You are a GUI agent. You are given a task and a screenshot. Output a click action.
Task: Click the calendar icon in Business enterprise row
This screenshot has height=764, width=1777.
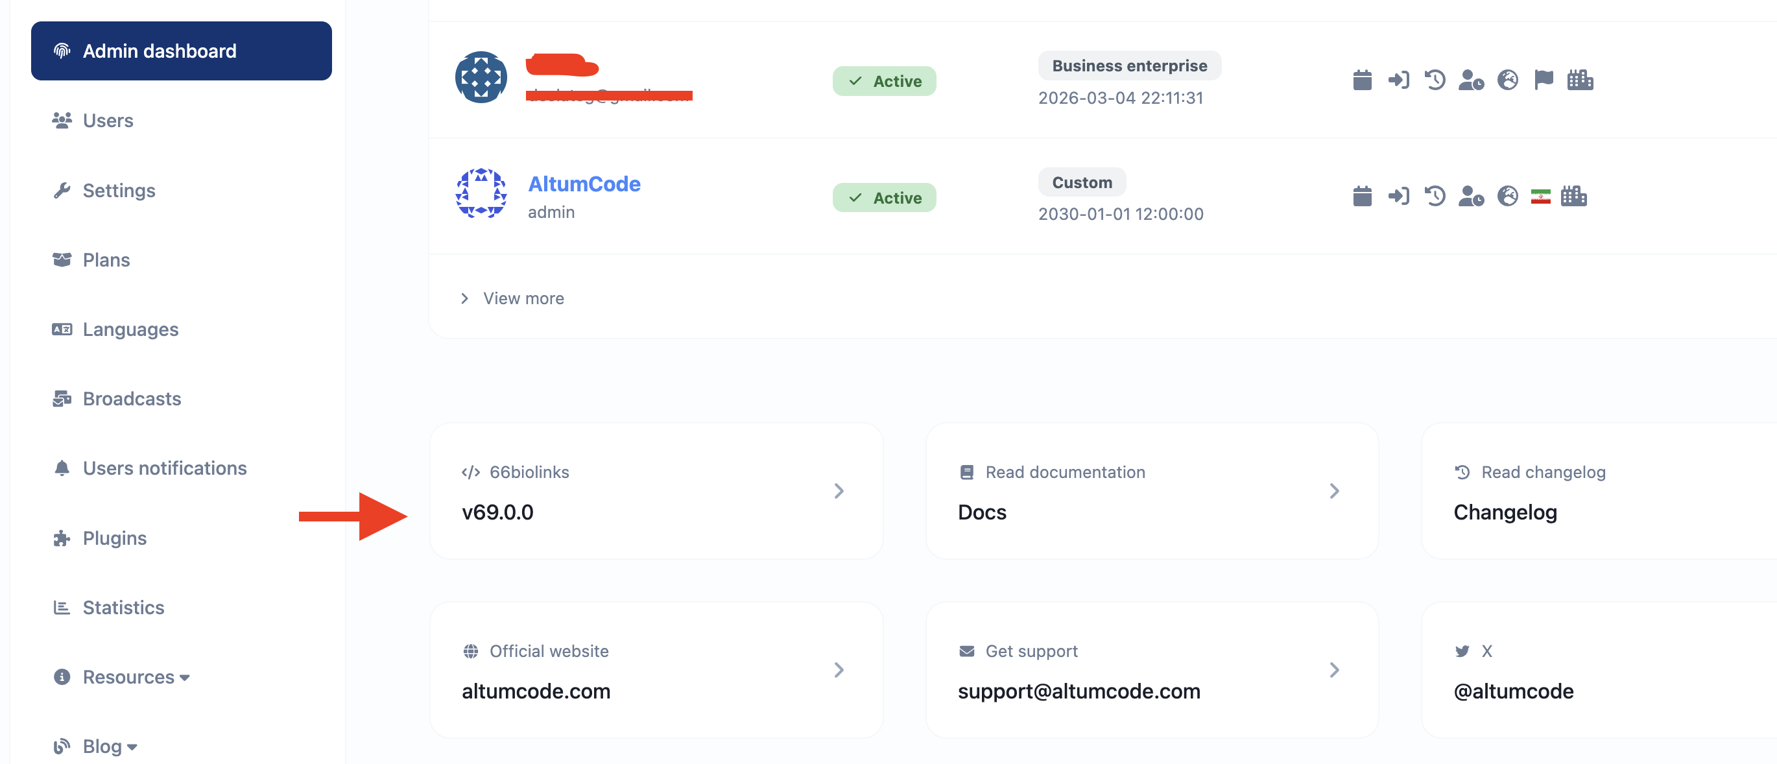[x=1363, y=80]
